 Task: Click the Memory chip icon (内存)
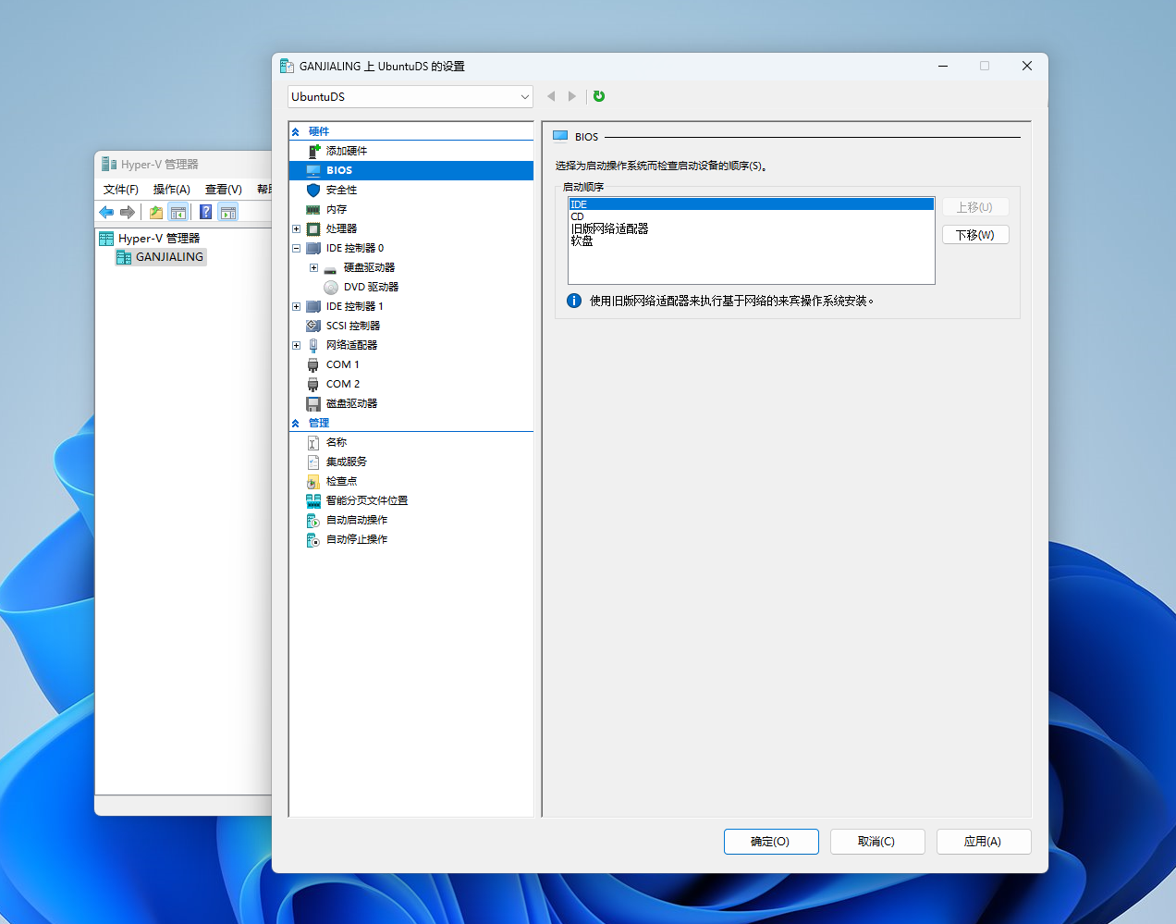tap(313, 209)
